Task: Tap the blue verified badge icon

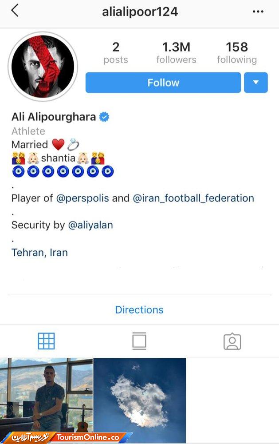Action: point(104,117)
